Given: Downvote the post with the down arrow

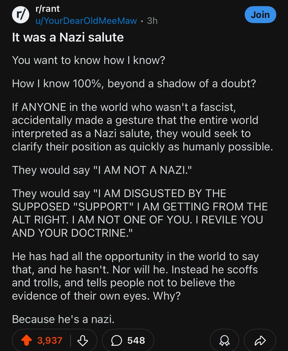Looking at the screenshot, I should (x=83, y=340).
